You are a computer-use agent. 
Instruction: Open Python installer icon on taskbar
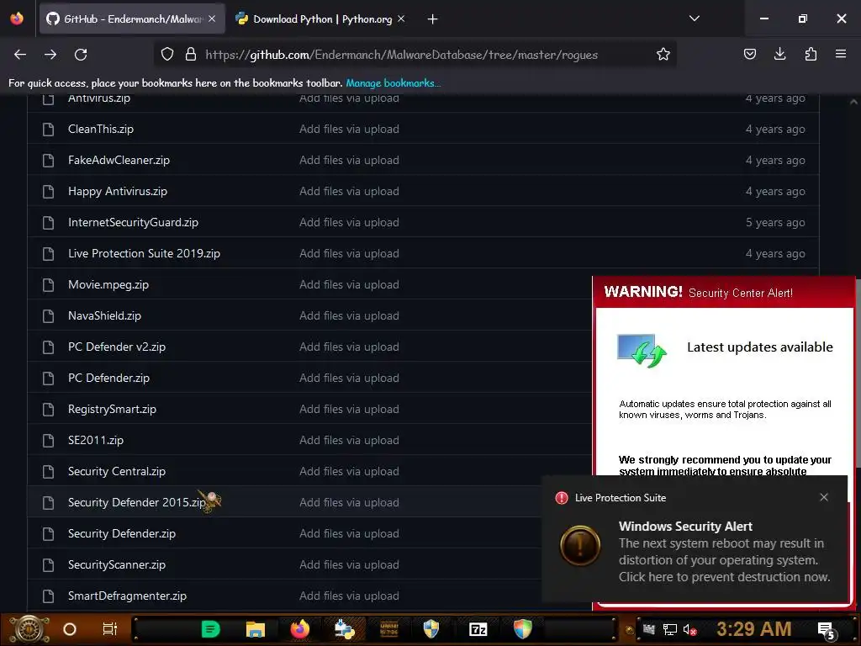[x=344, y=629]
